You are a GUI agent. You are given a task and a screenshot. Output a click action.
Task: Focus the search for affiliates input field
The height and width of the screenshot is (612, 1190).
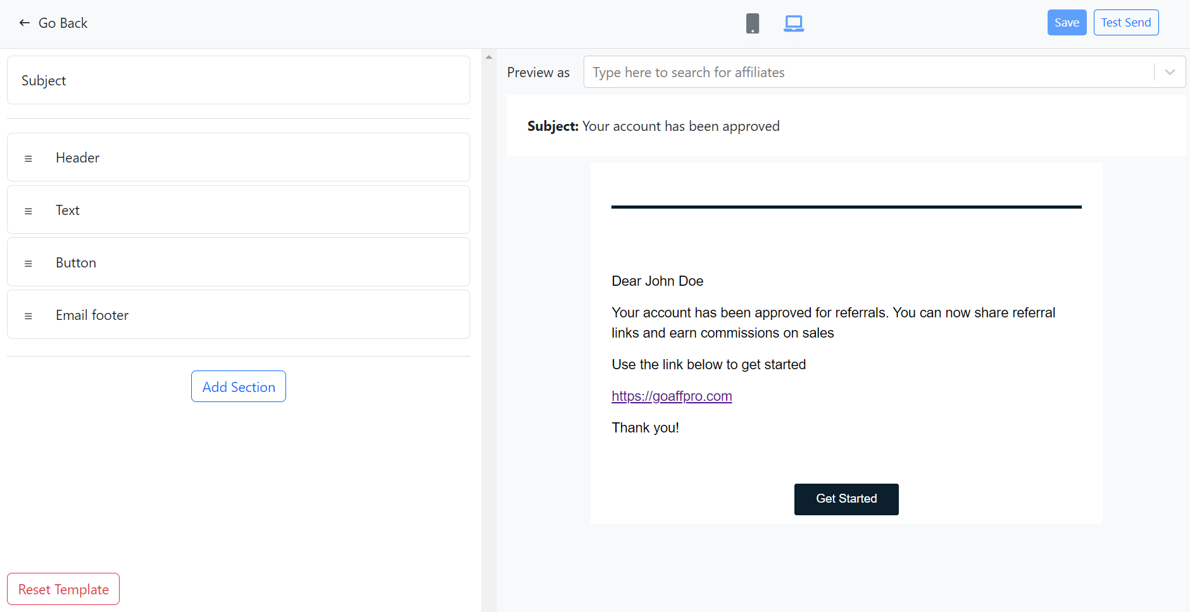(x=867, y=73)
